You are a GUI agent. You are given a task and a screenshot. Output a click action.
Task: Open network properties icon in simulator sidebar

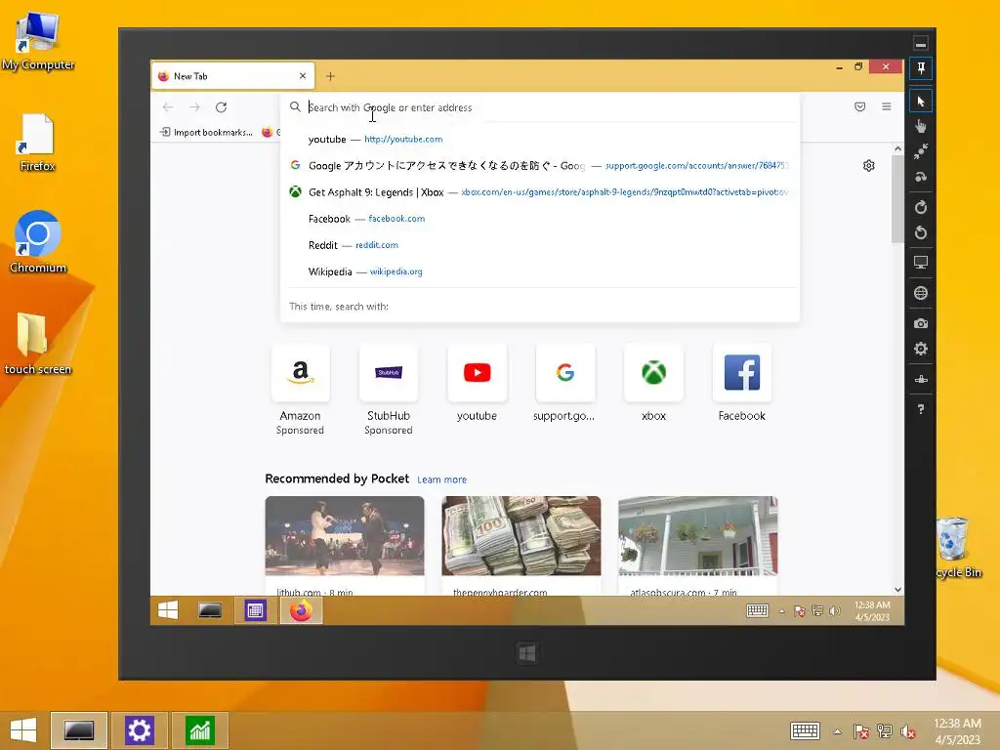tap(920, 380)
